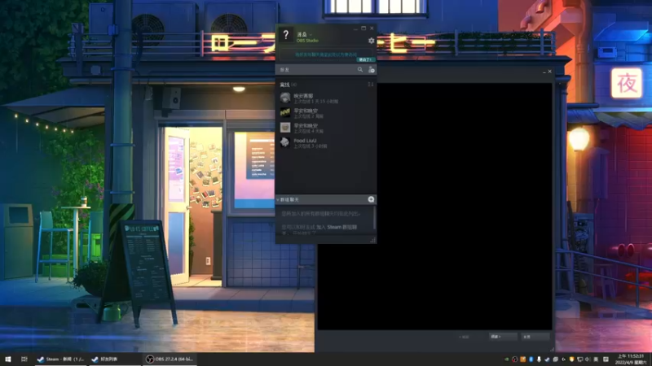Click the group chats panel scrollbar

pyautogui.click(x=374, y=218)
